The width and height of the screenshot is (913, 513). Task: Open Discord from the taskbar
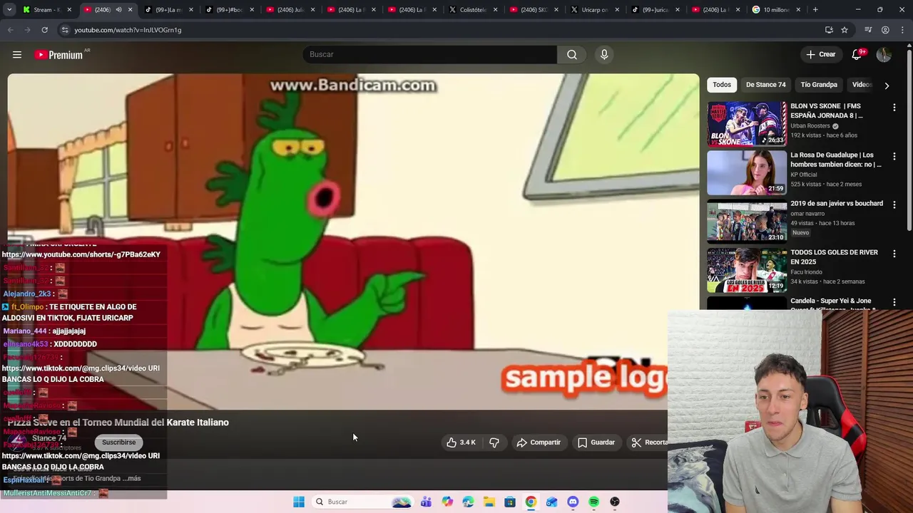click(x=573, y=502)
